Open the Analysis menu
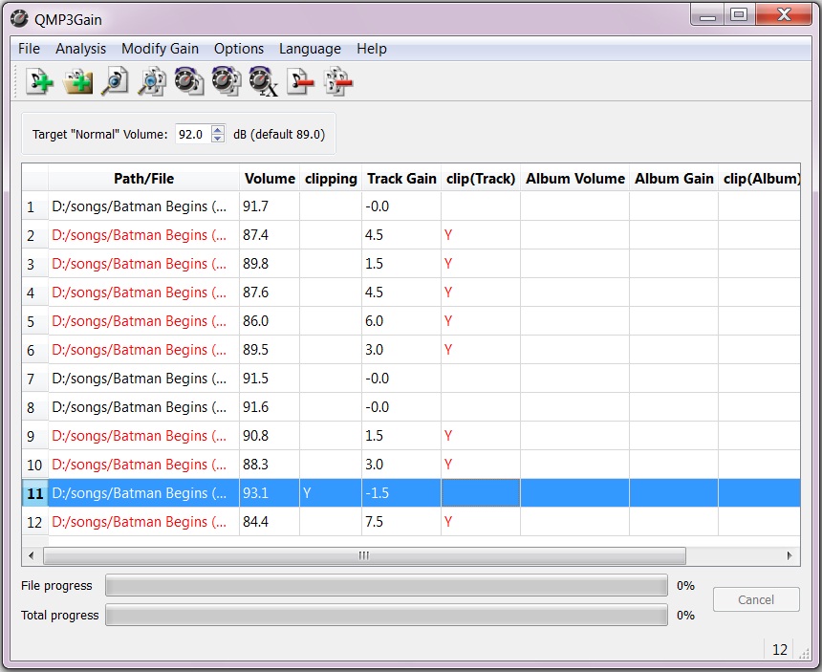Image resolution: width=822 pixels, height=672 pixels. click(80, 49)
